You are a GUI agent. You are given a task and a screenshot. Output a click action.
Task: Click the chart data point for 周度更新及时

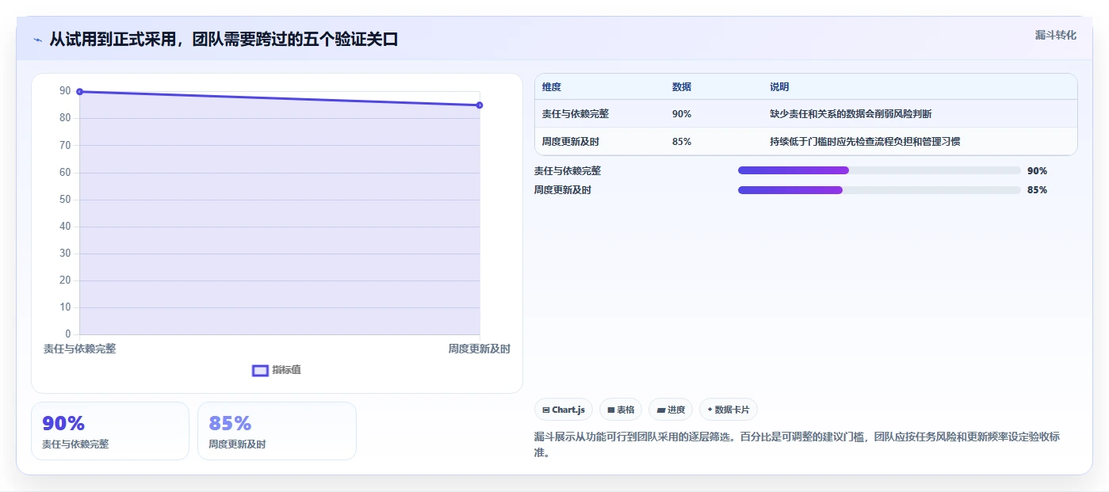click(480, 105)
